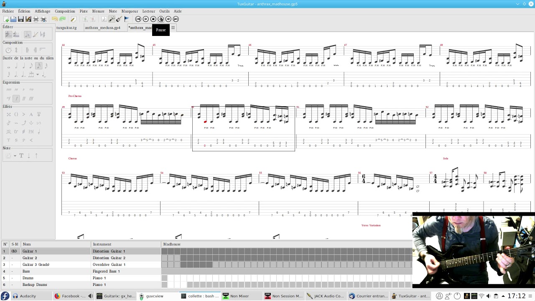Select mezzo-piano (mp) dynamic
Image resolution: width=535 pixels, height=301 pixels.
point(31,89)
